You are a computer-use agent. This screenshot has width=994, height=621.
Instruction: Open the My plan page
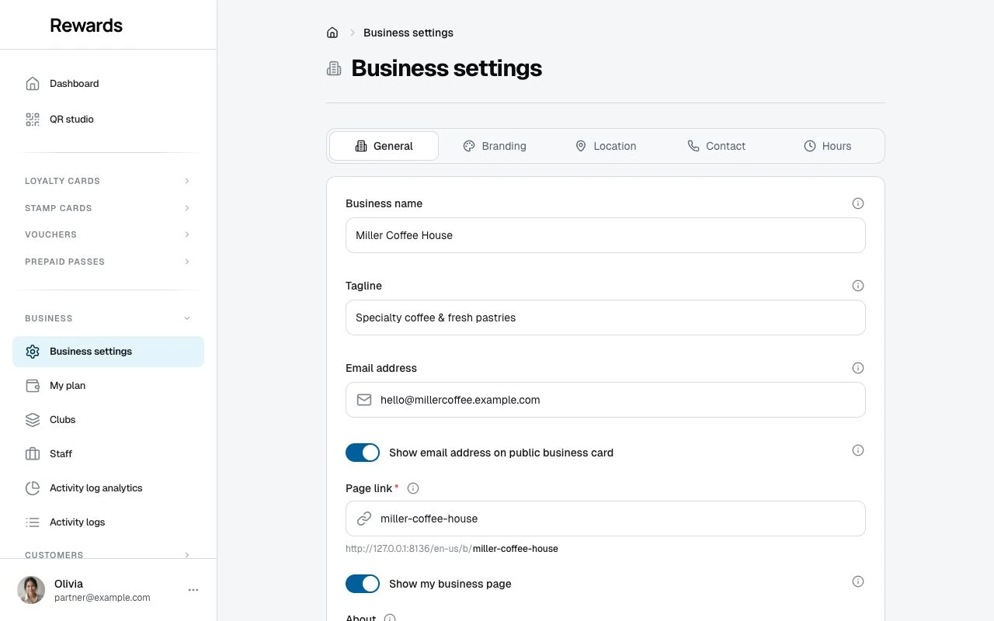[x=108, y=386]
